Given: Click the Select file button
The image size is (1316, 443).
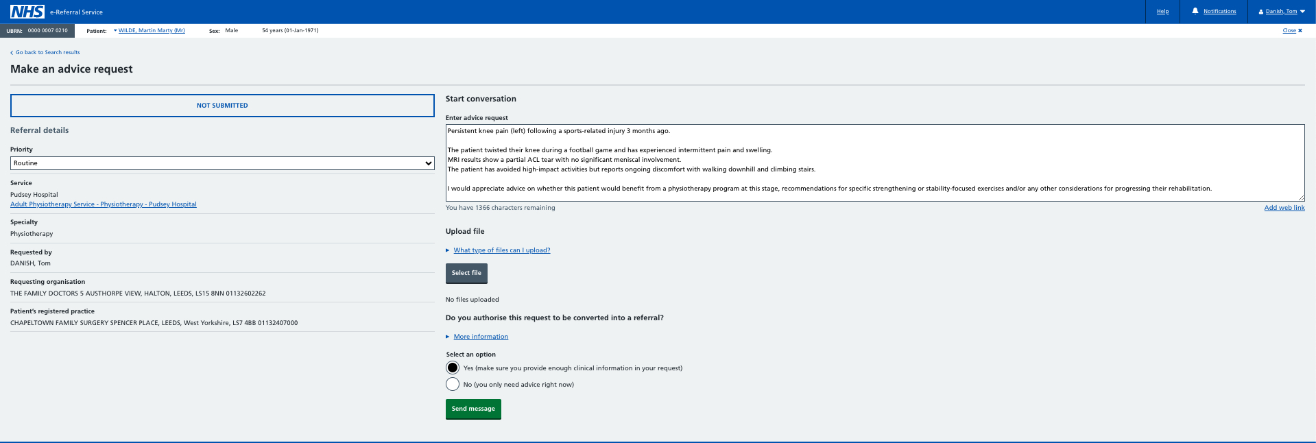Looking at the screenshot, I should (x=466, y=273).
